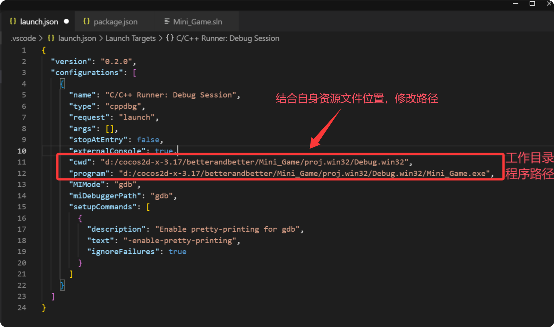Click the "-enable-pretty-printing" text value

(180, 240)
